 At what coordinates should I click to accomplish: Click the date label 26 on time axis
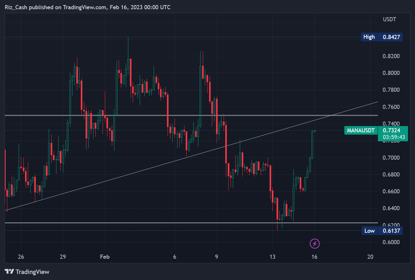(x=21, y=257)
